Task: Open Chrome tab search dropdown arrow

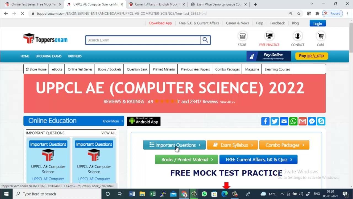Action: [x=312, y=4]
